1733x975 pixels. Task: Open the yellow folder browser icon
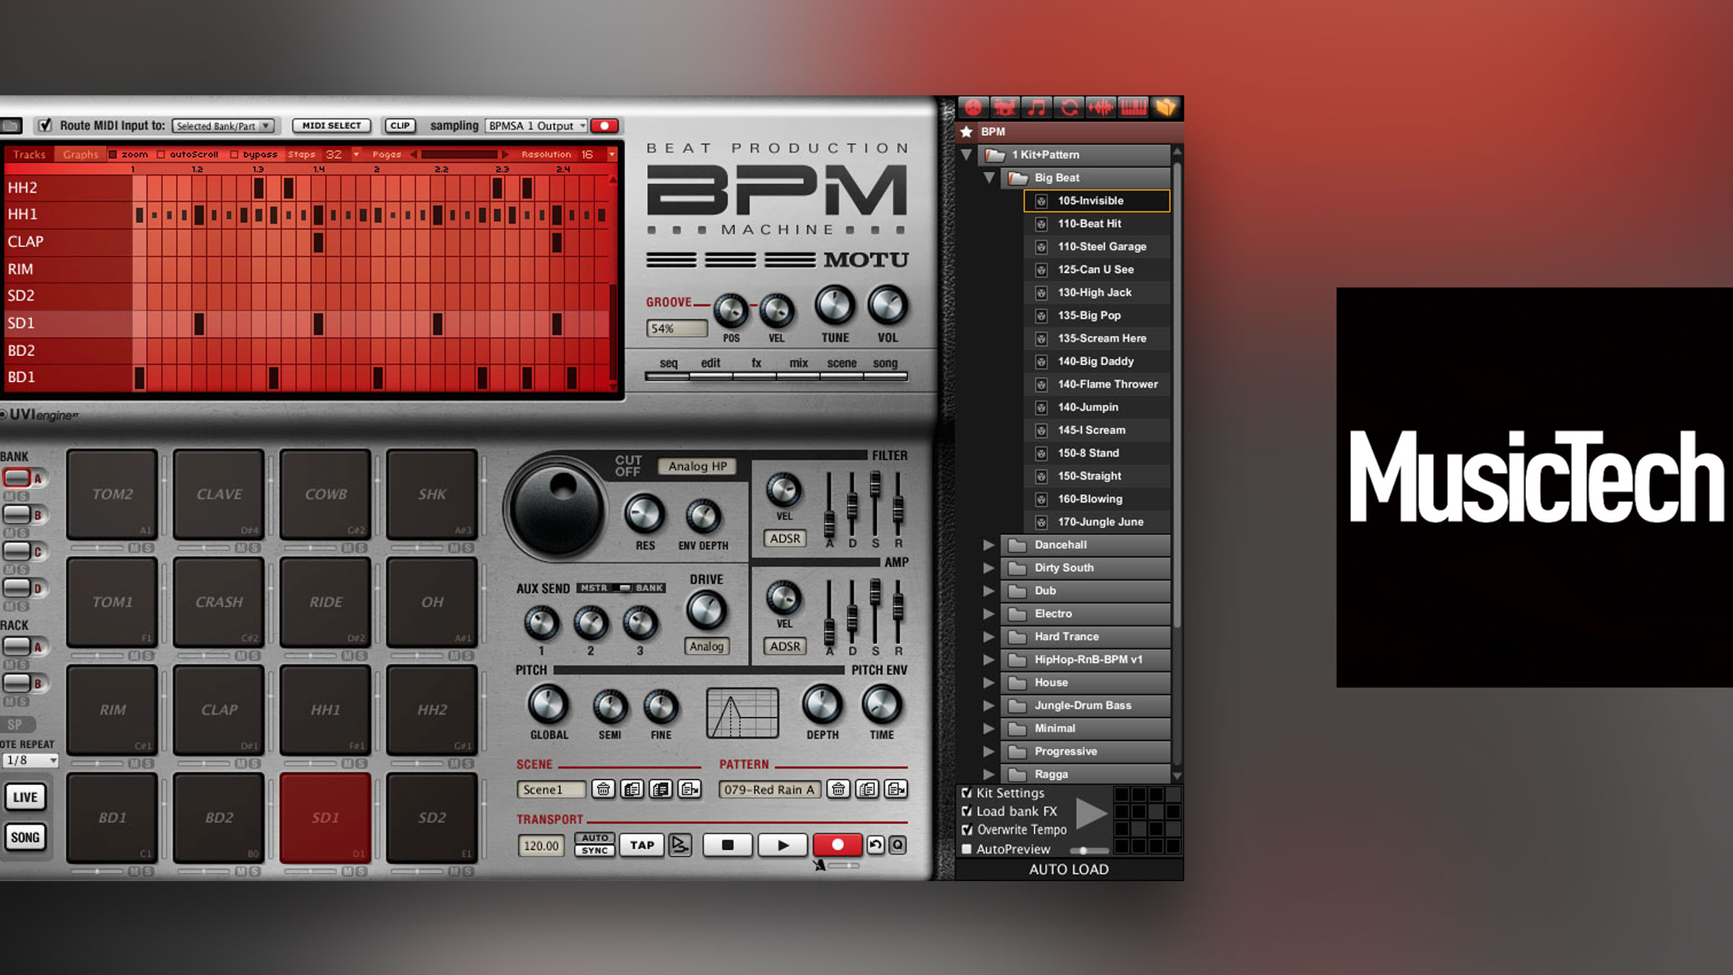click(1164, 107)
